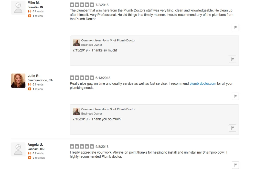
Task: Click John S.'s photo in first owner comment
Action: point(76,43)
